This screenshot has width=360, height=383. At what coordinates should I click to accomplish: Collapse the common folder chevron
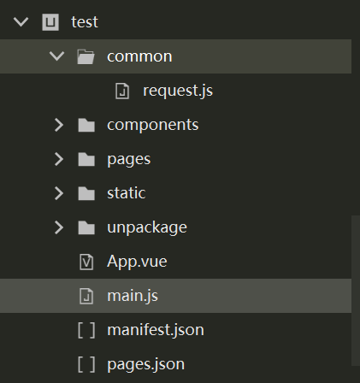56,56
